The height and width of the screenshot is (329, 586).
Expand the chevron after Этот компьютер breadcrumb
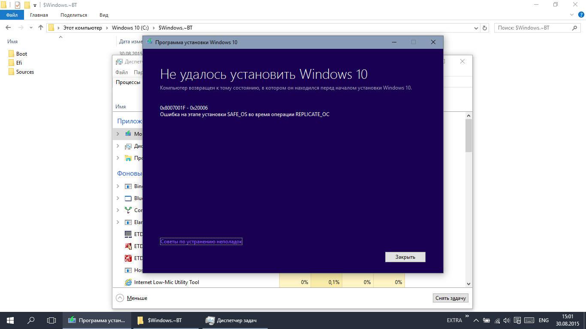point(107,28)
